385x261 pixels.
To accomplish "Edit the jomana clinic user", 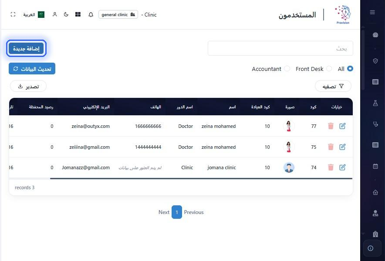I will [x=342, y=167].
